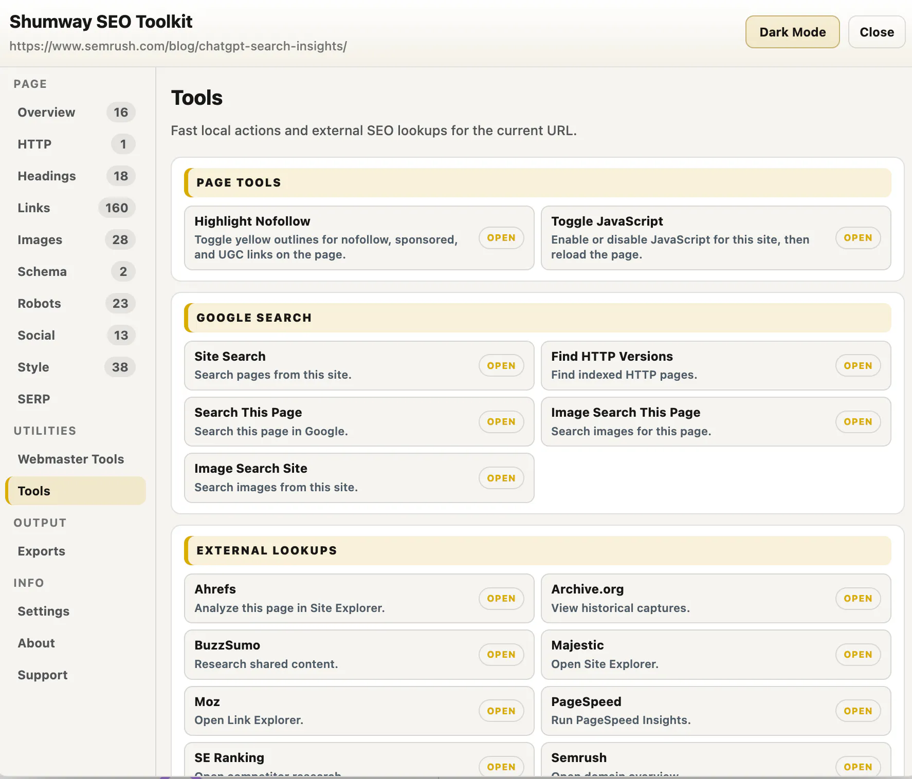Click the Highlight Nofollow card title
Image resolution: width=912 pixels, height=779 pixels.
tap(252, 221)
